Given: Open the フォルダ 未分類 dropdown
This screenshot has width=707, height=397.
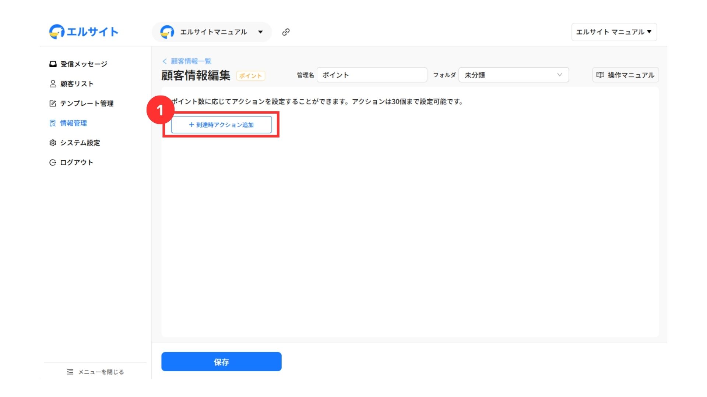Looking at the screenshot, I should click(x=513, y=75).
